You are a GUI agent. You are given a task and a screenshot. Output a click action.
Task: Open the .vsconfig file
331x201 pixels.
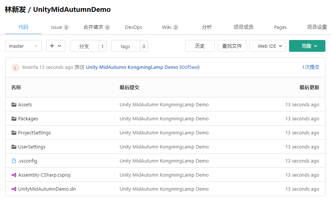click(x=27, y=161)
